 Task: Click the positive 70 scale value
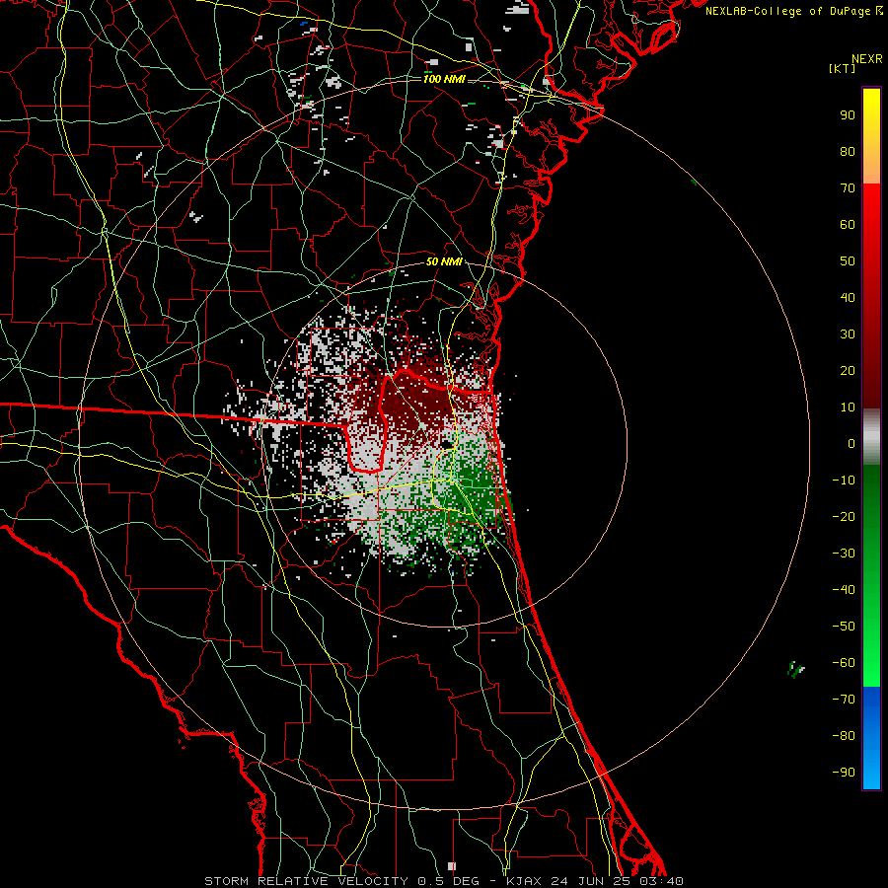[848, 188]
